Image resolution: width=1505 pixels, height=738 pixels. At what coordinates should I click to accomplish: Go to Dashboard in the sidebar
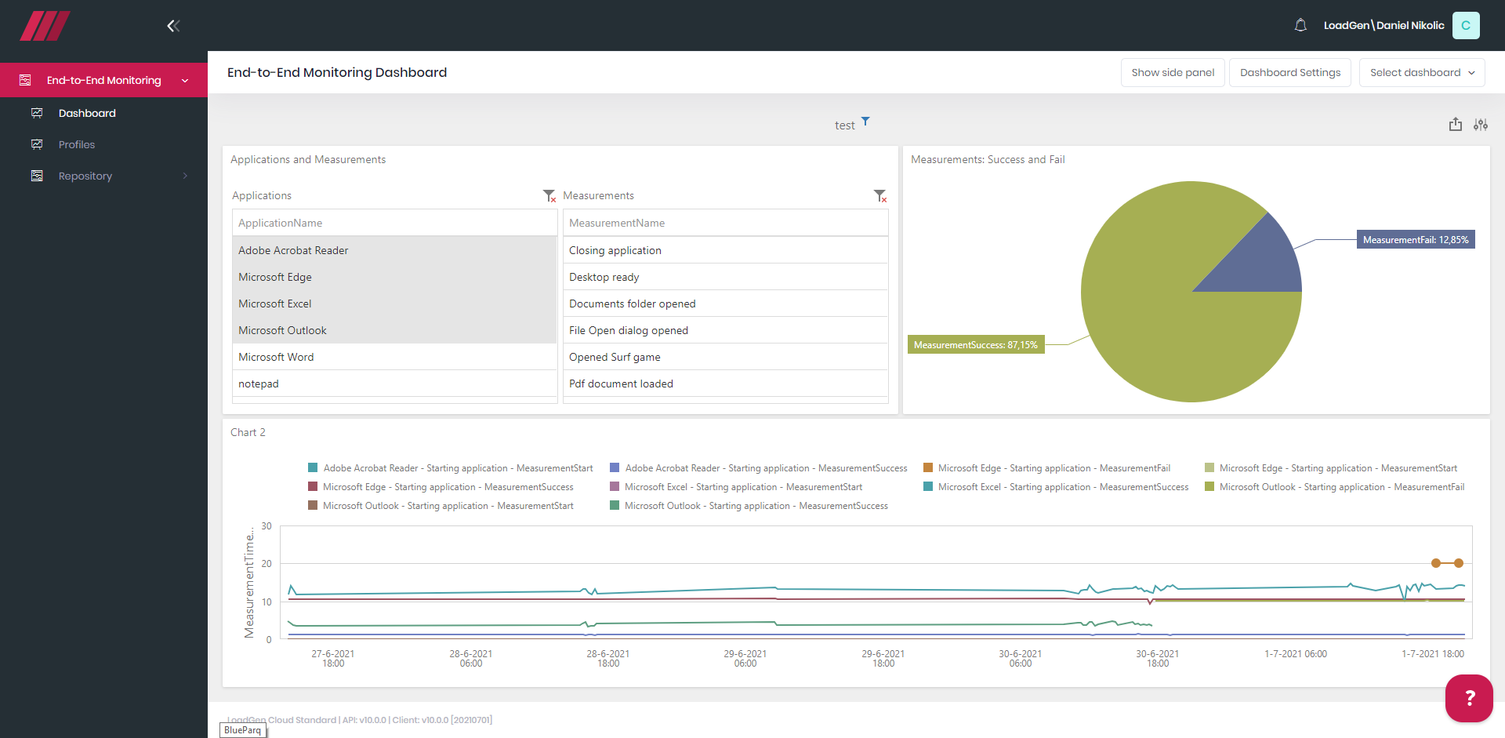[x=87, y=113]
